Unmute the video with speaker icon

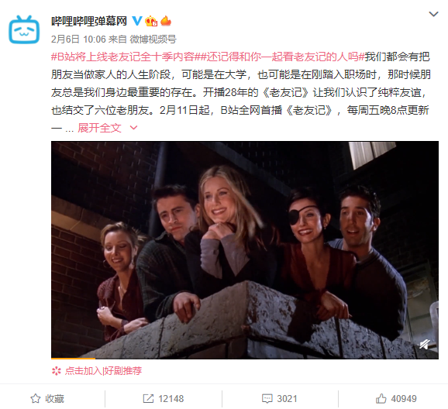click(x=426, y=344)
